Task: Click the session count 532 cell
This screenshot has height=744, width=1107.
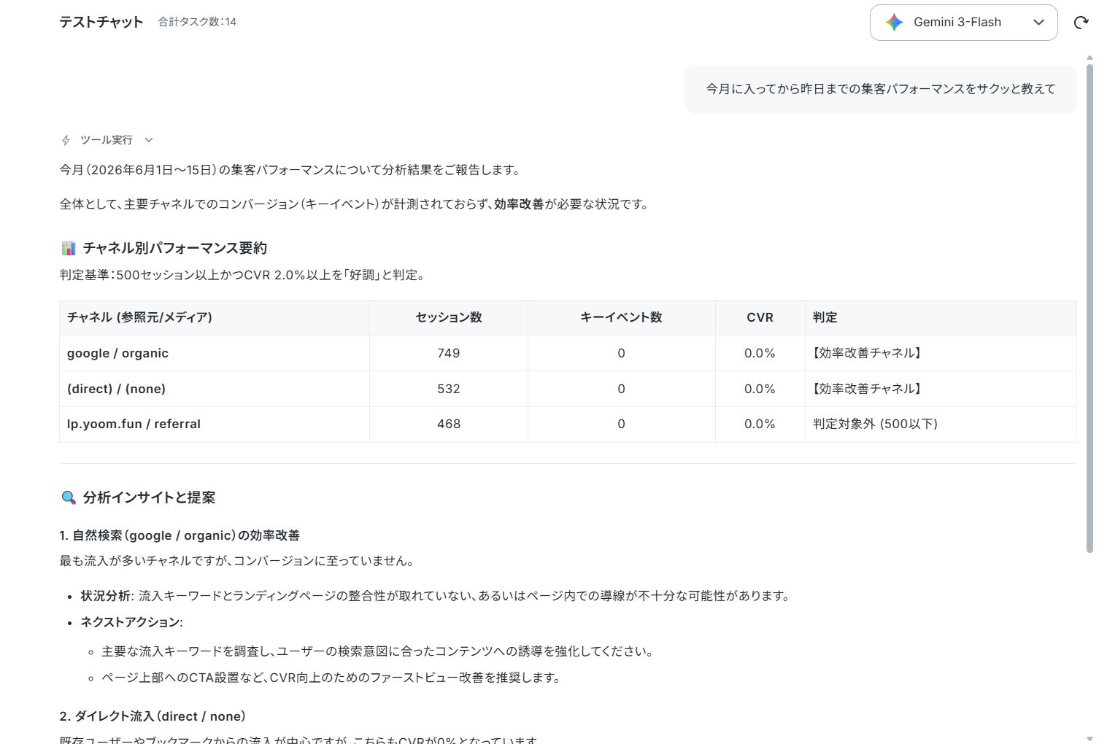Action: [x=449, y=389]
